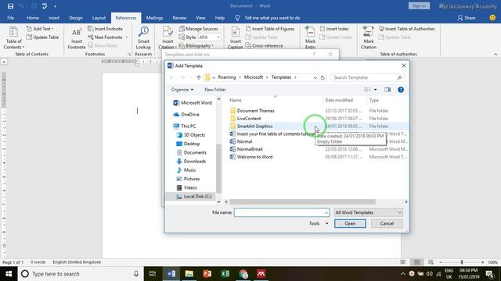Click Insert Endnote in the ribbon
The height and width of the screenshot is (281, 501).
click(x=105, y=29)
